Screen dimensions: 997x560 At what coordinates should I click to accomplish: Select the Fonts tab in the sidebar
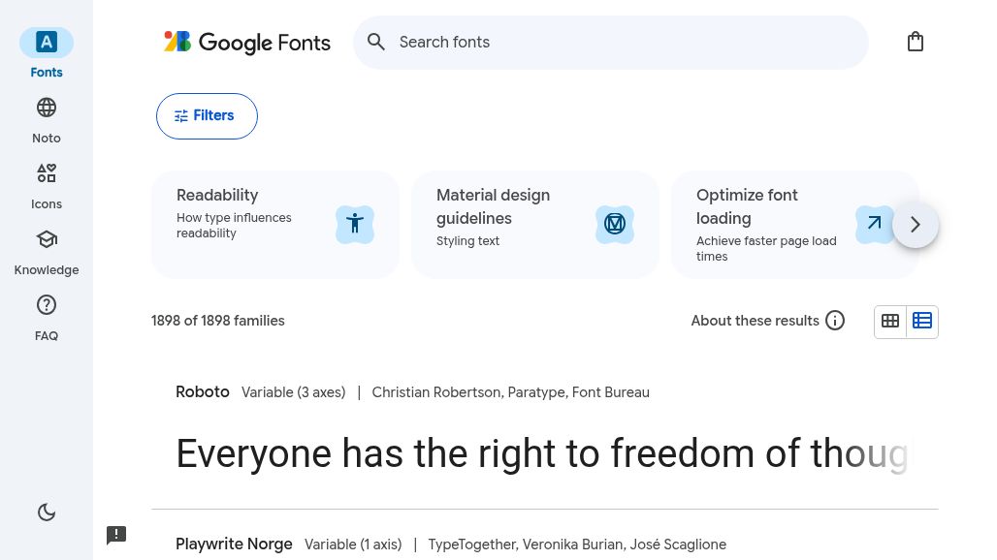pyautogui.click(x=47, y=44)
